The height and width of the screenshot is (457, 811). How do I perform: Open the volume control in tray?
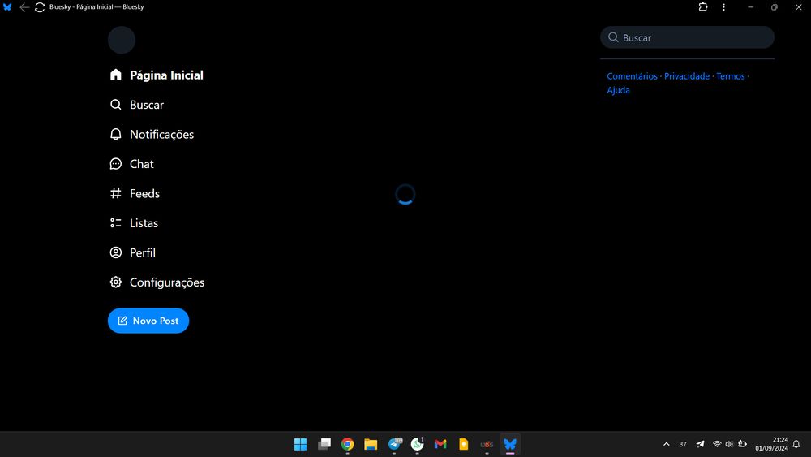click(x=729, y=444)
